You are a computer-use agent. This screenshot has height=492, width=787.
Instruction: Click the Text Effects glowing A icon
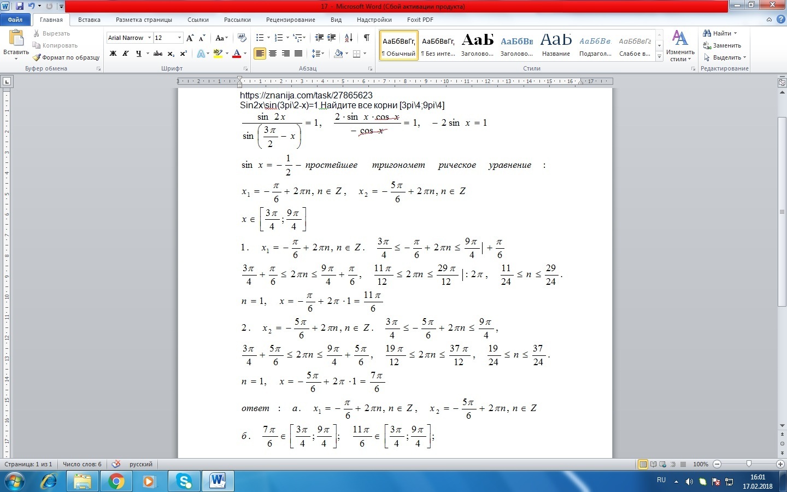pos(201,54)
